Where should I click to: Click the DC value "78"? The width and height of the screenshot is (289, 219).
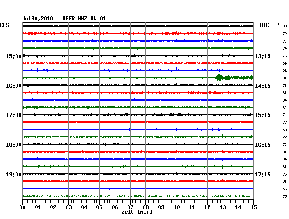coord(285,86)
